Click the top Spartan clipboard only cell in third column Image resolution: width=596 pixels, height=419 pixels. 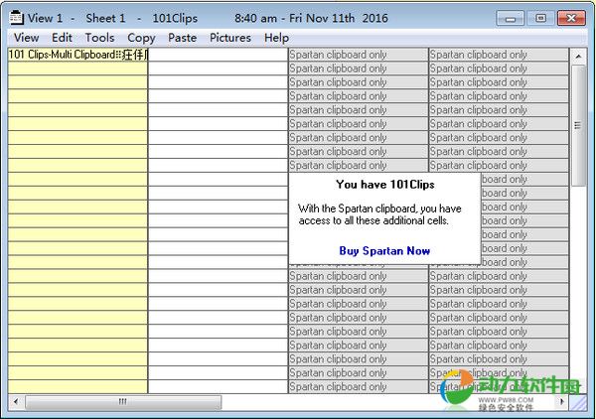coord(358,55)
